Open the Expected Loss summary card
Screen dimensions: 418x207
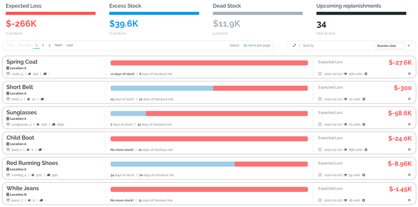coord(51,19)
